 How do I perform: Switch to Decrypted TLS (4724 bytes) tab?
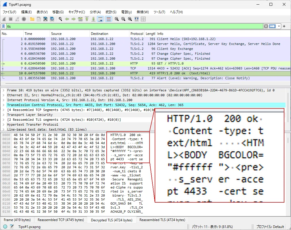click(x=112, y=220)
